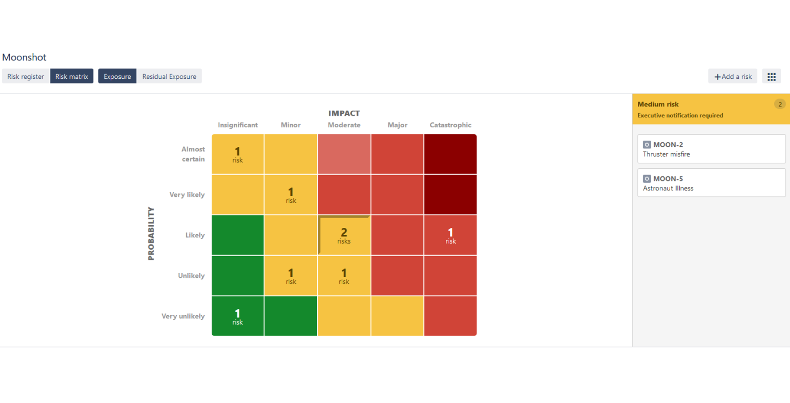Viewport: 790px width, 403px height.
Task: Open the MOON-5 Astronaut Illness card
Action: click(x=711, y=183)
